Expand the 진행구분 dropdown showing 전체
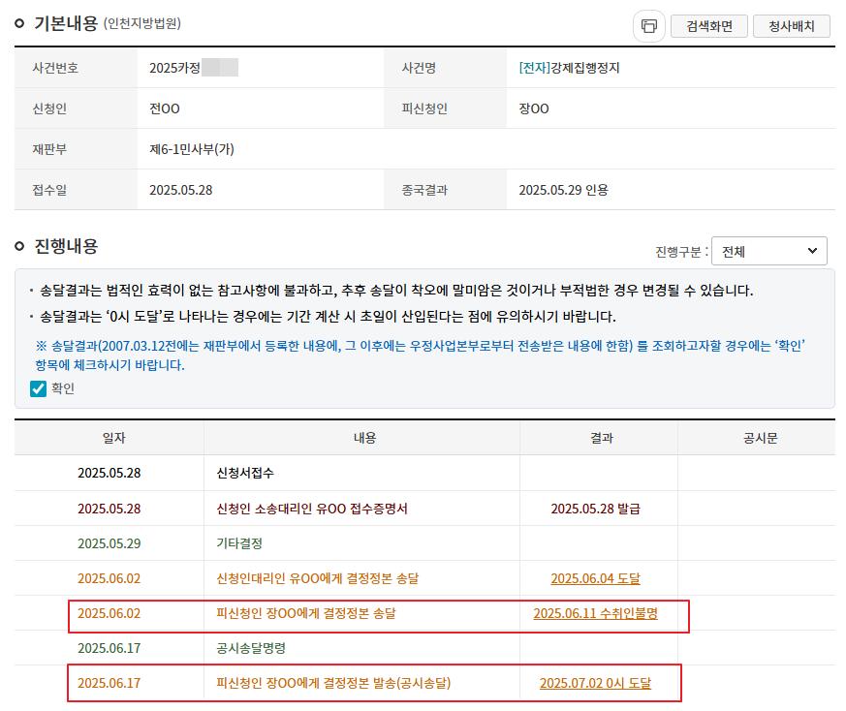 [768, 251]
